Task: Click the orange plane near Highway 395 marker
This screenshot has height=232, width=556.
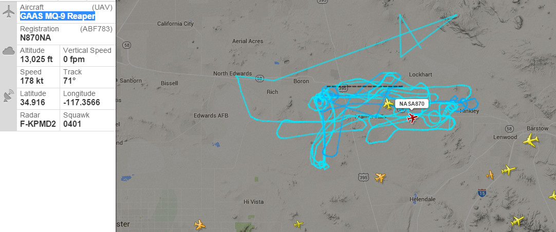Action: (380, 177)
